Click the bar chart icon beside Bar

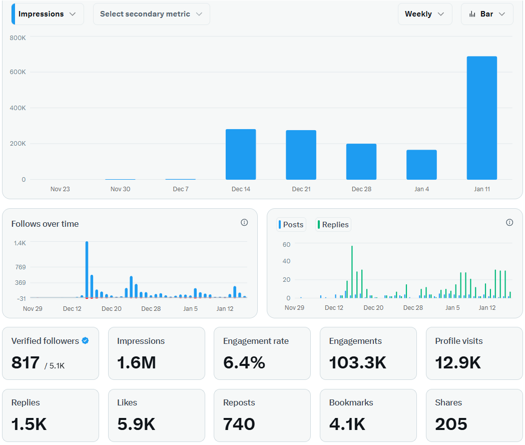point(472,14)
